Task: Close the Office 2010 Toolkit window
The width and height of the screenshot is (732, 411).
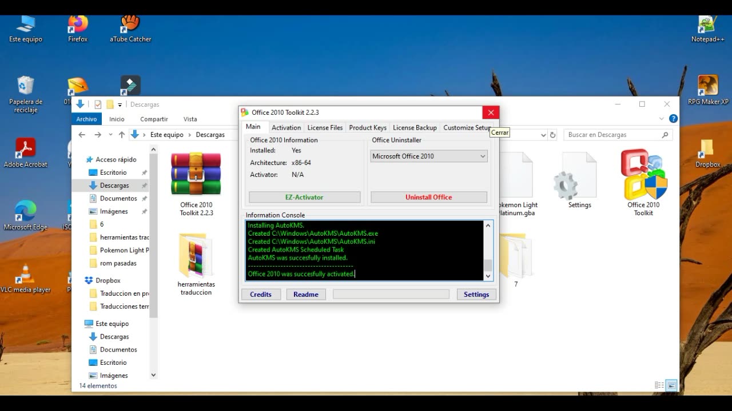Action: point(491,112)
